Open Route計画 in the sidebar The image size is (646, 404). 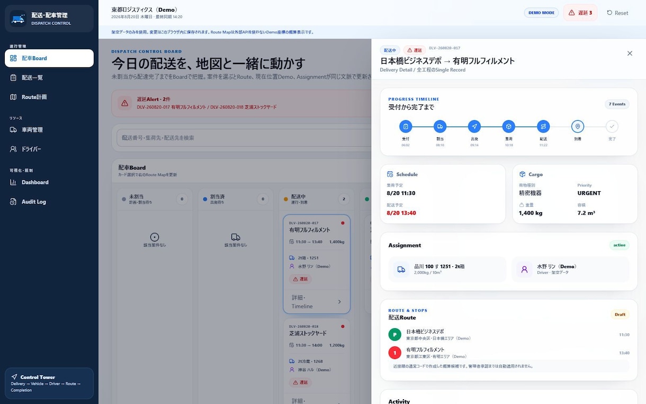[49, 97]
